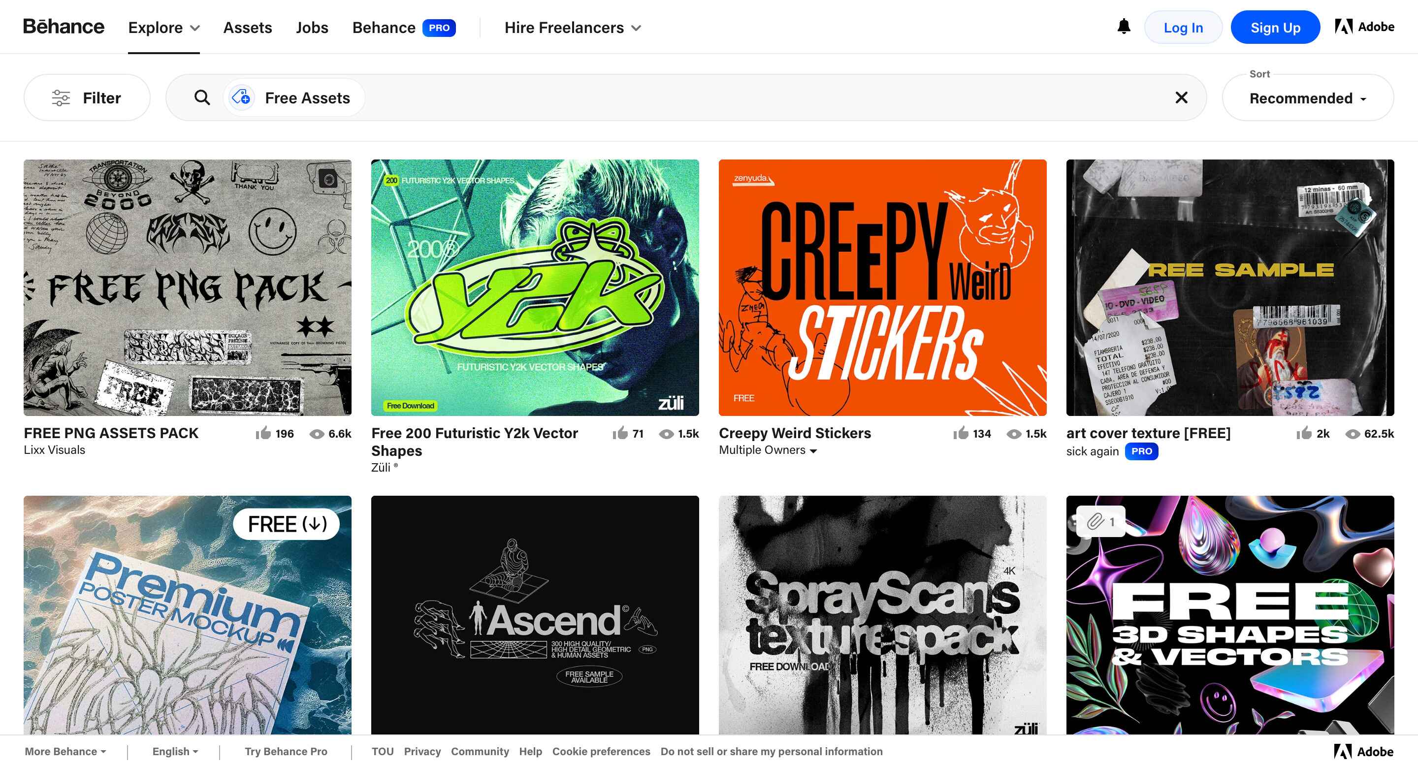Like the FREE PNG ASSETS PACK project
The image size is (1418, 764).
click(263, 433)
